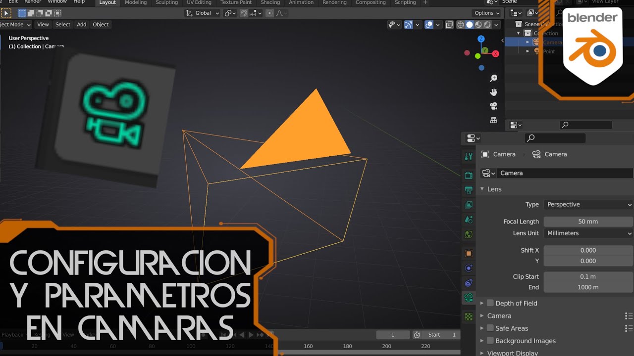Click the pan view hand icon
The width and height of the screenshot is (634, 356).
click(x=493, y=92)
